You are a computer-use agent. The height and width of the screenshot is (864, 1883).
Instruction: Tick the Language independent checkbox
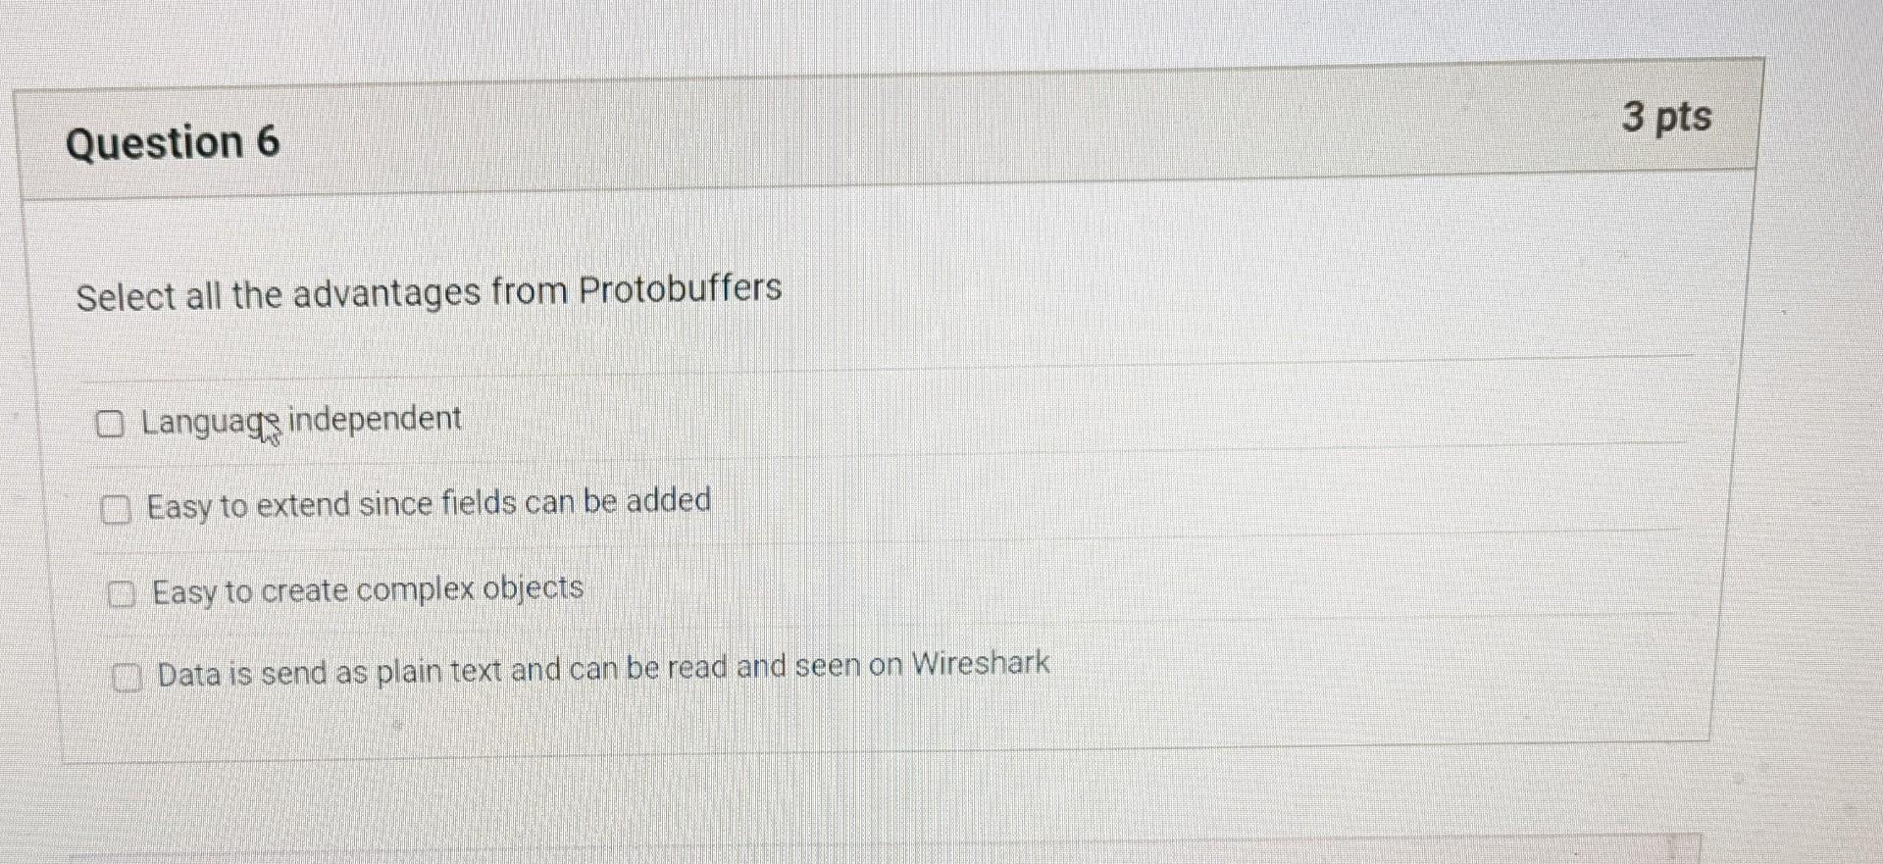click(x=110, y=424)
